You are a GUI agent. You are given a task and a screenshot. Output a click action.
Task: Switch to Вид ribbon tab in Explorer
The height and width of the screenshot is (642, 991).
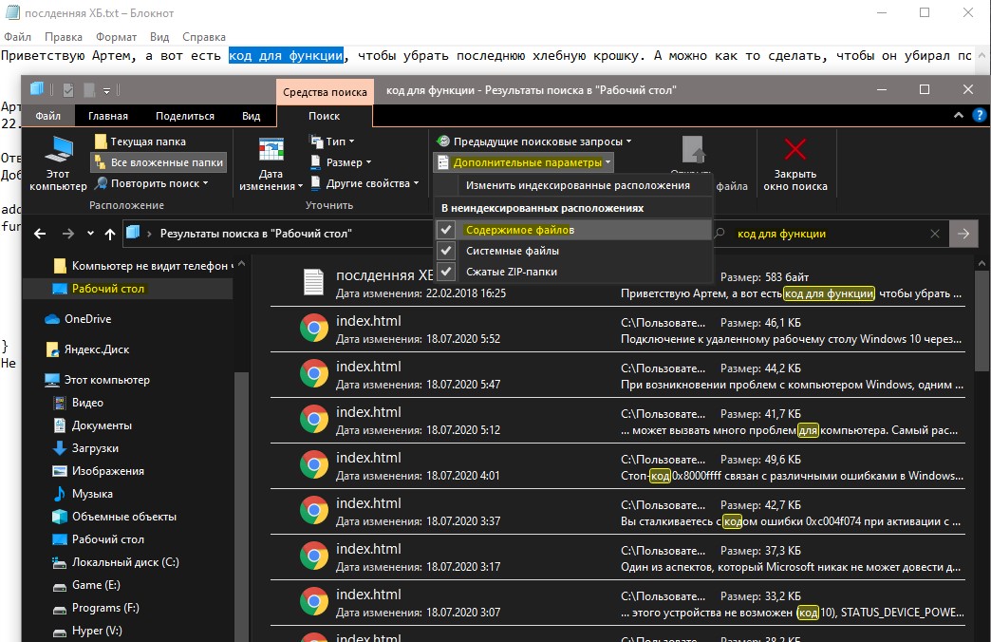(251, 116)
